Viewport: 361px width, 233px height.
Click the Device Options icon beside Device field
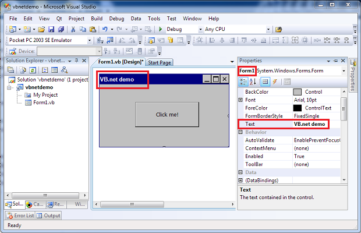click(12, 51)
